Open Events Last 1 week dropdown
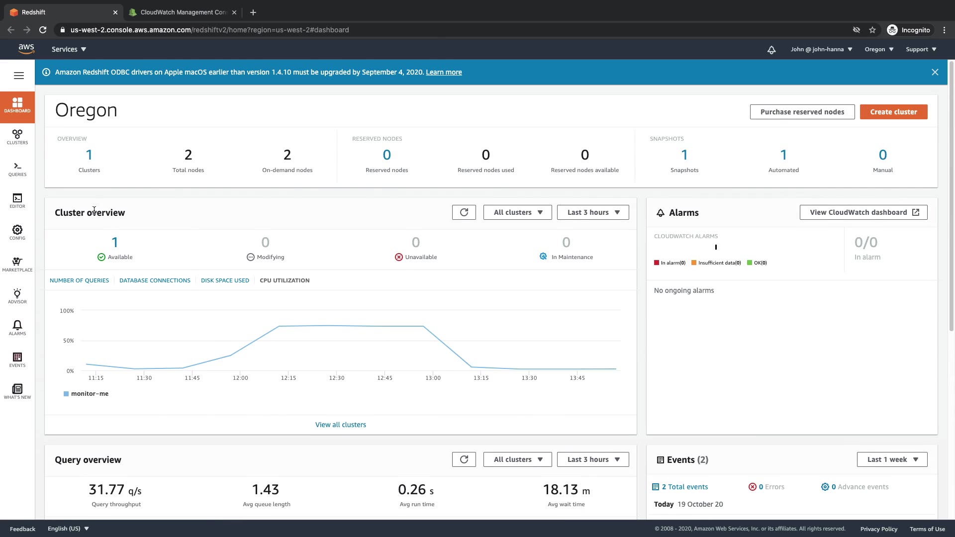955x537 pixels. [892, 459]
